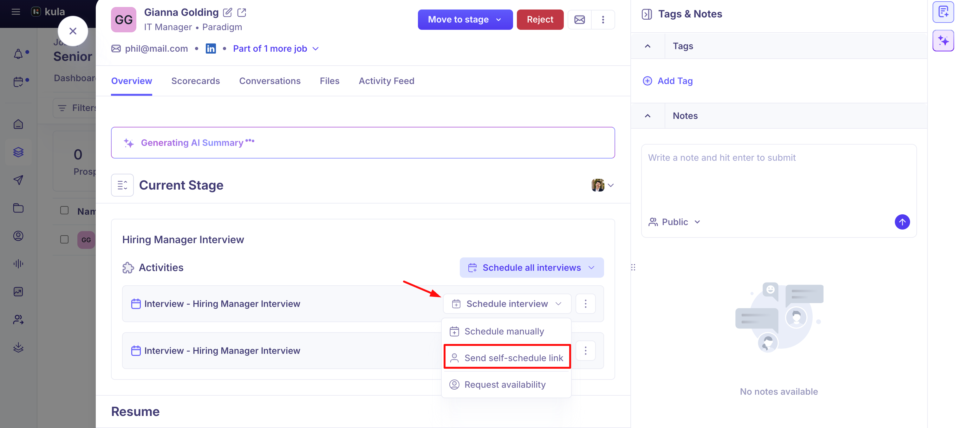Change note visibility from Public dropdown
The image size is (957, 428).
(x=674, y=222)
